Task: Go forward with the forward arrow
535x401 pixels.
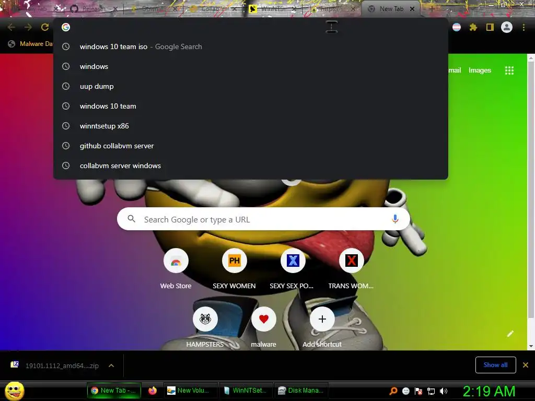Action: click(28, 27)
